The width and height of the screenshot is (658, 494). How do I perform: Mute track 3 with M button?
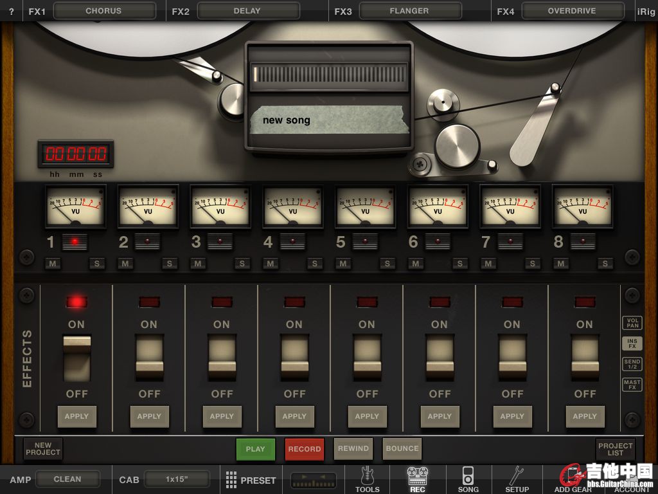tap(198, 264)
